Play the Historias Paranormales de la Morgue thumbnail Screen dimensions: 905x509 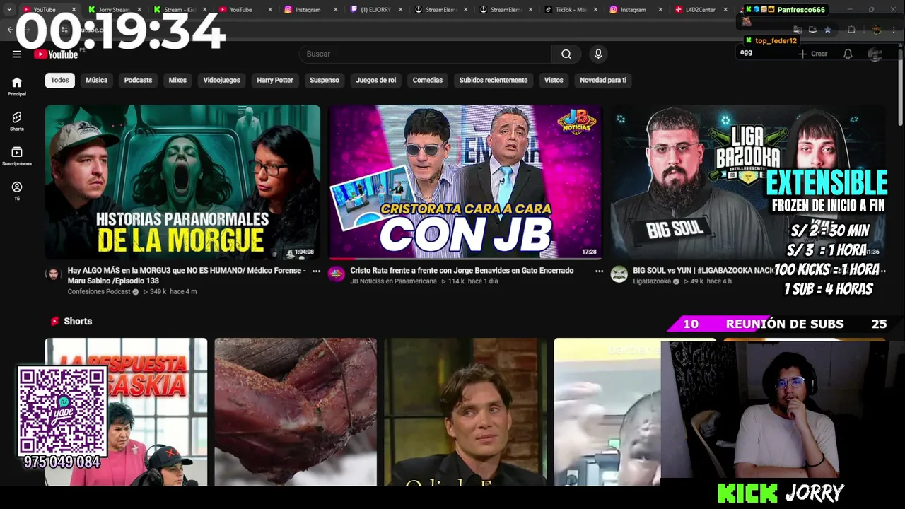click(182, 182)
